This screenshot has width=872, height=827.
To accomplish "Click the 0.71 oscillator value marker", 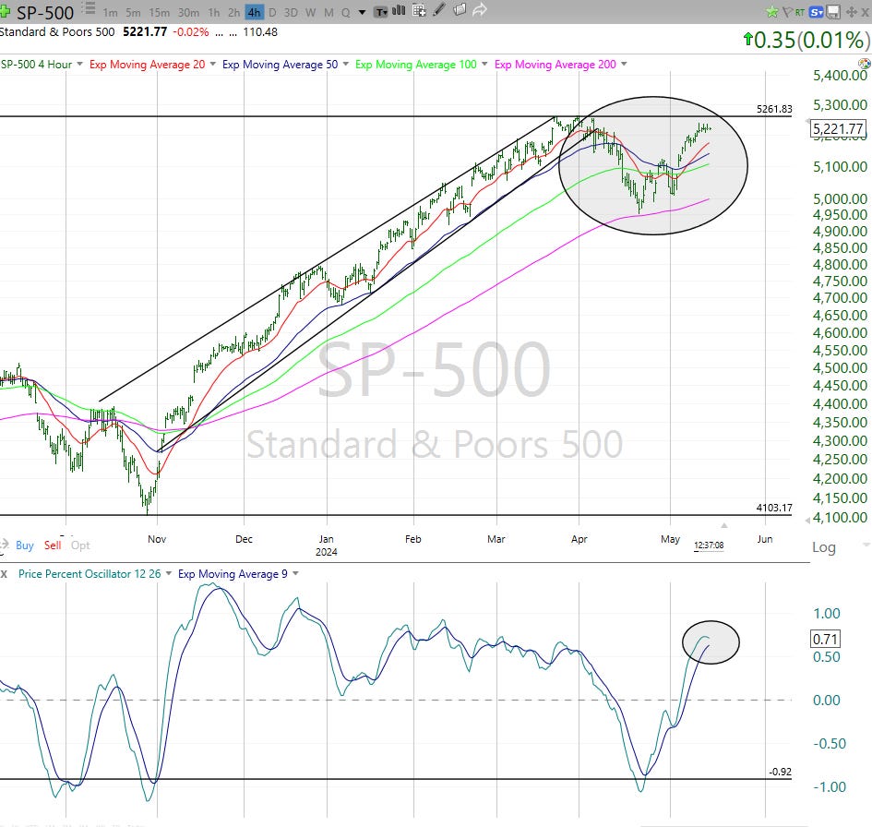I will pos(825,639).
